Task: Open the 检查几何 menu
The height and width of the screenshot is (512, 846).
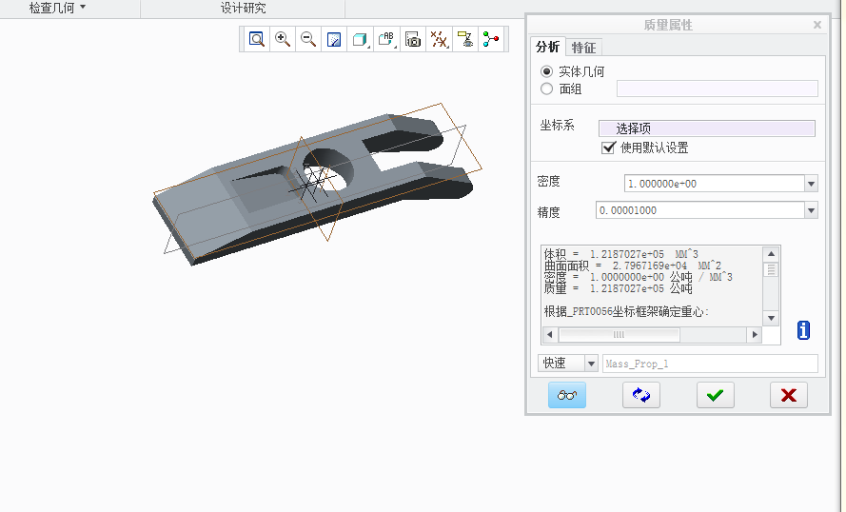Action: [x=57, y=8]
